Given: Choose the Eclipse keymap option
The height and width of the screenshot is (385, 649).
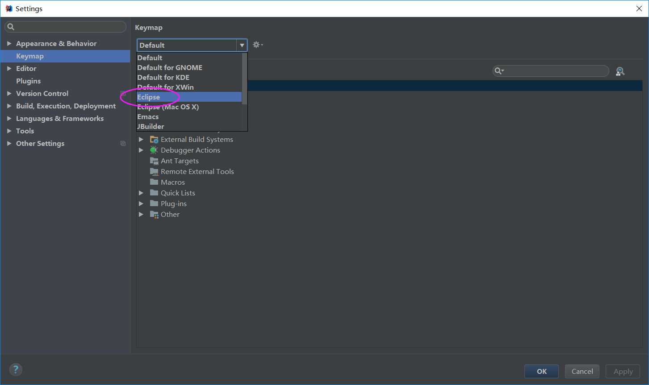Looking at the screenshot, I should point(189,97).
